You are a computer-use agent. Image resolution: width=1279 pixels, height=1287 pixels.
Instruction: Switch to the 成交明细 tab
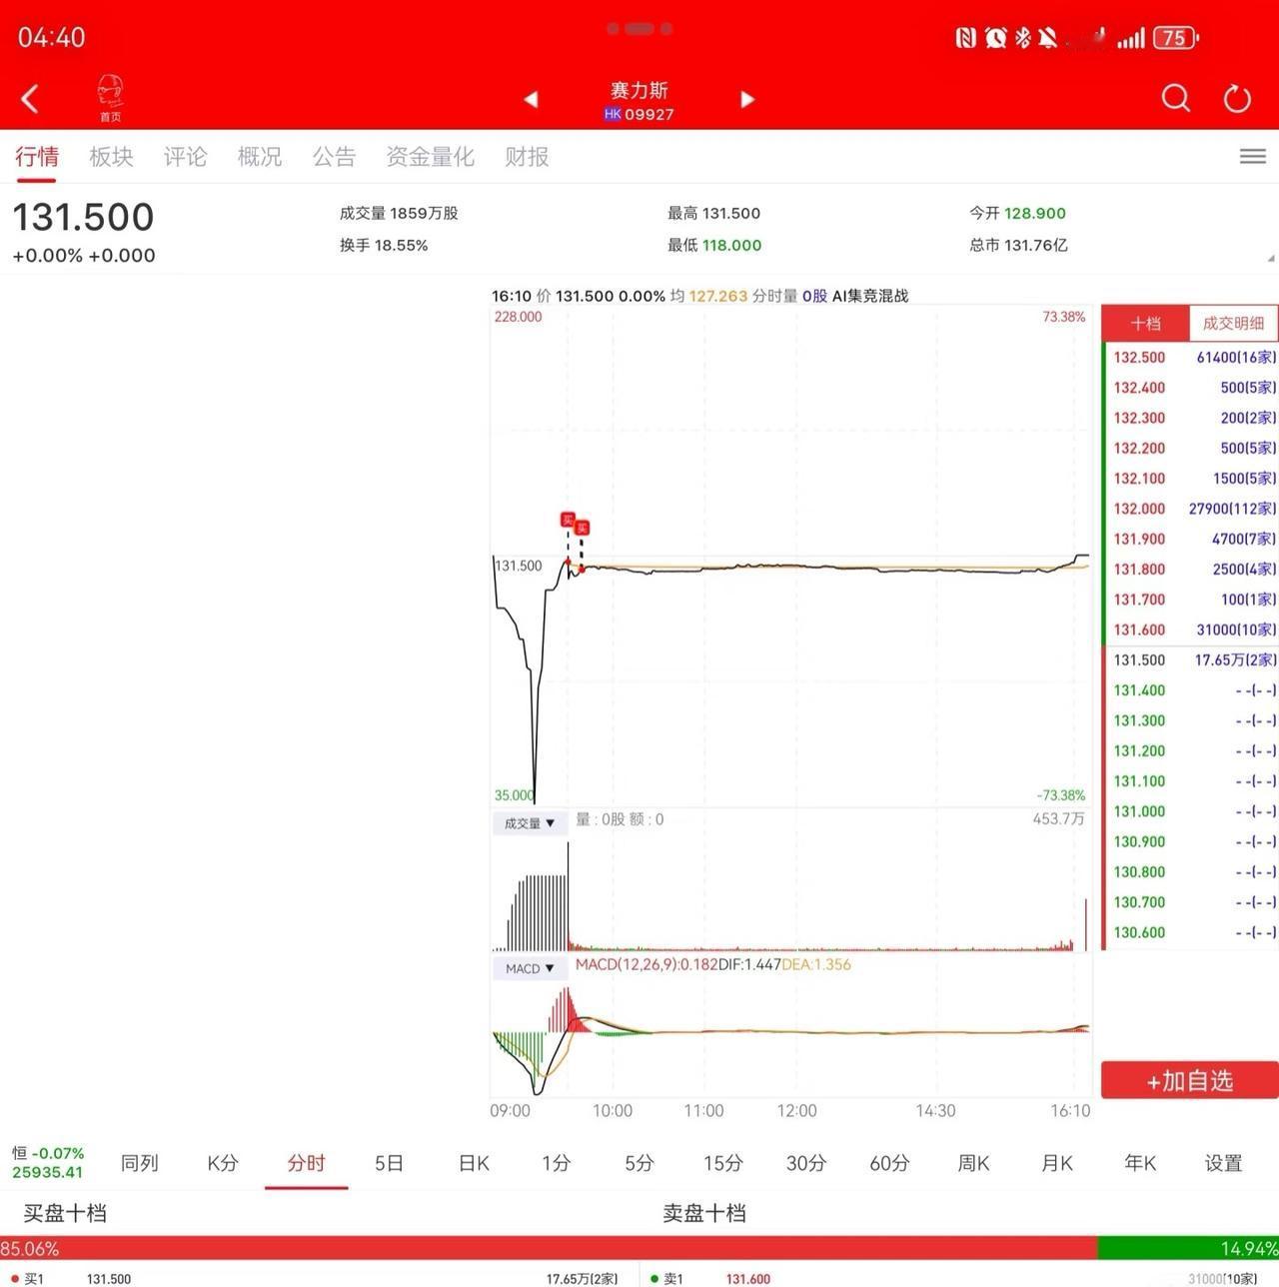pyautogui.click(x=1233, y=323)
